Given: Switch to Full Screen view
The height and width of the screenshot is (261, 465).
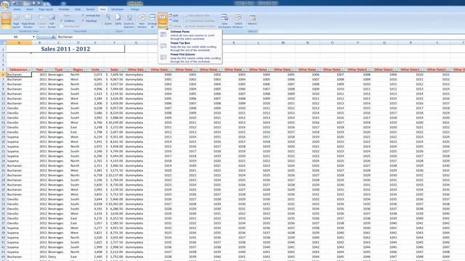Looking at the screenshot, I should pyautogui.click(x=52, y=21).
